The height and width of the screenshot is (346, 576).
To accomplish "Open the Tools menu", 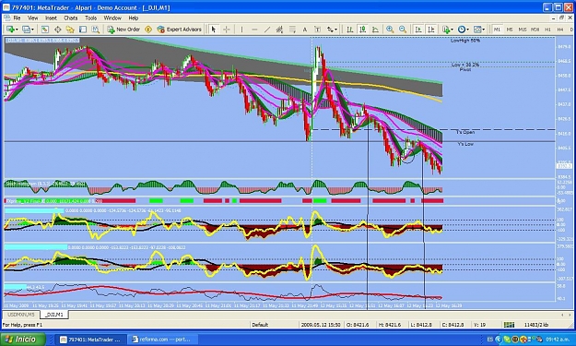I will [x=90, y=18].
